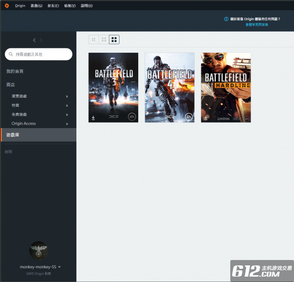Select 瀏覽遊戲 under the store

point(19,96)
